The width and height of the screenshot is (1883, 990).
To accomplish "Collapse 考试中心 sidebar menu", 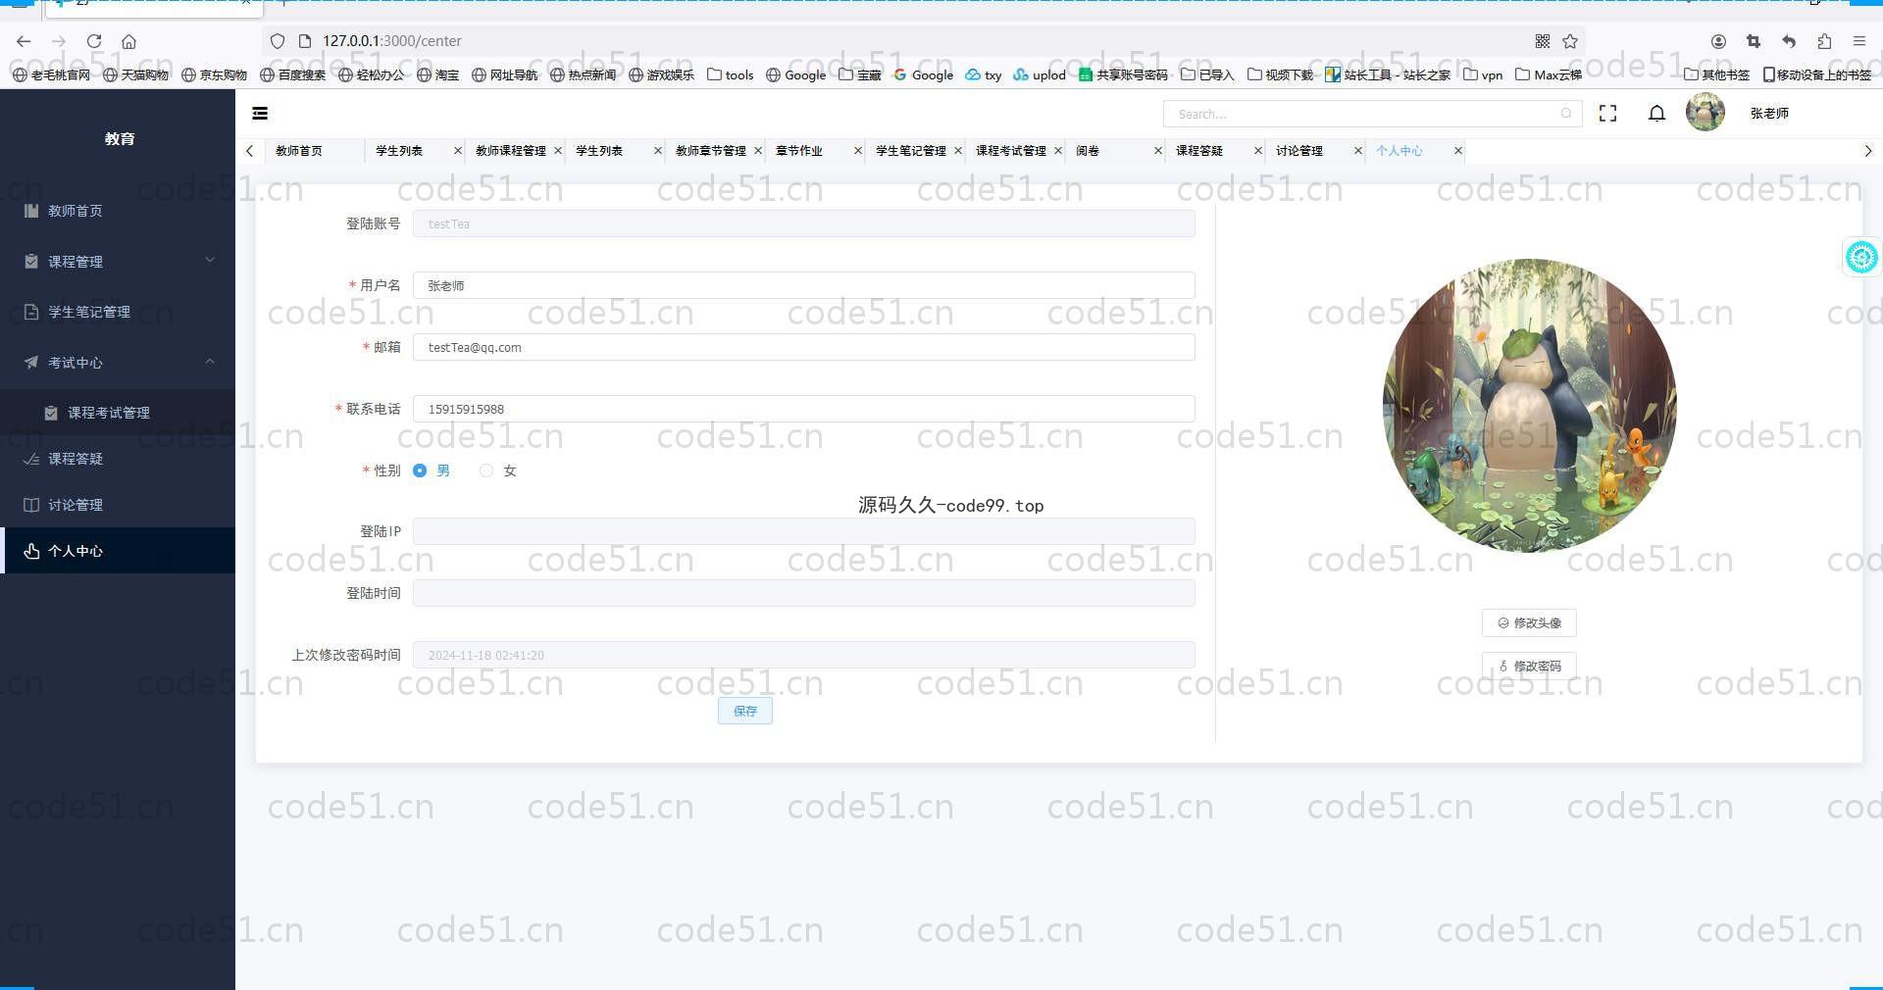I will coord(118,363).
